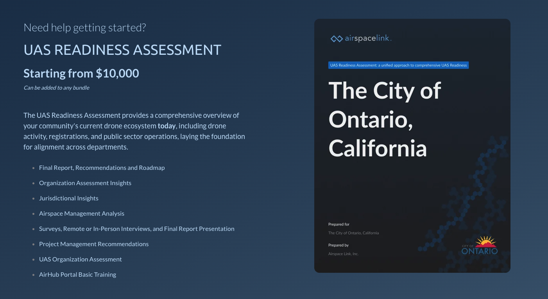The width and height of the screenshot is (548, 299).
Task: Click 'Project Management Recommendations' list item
Action: point(94,244)
